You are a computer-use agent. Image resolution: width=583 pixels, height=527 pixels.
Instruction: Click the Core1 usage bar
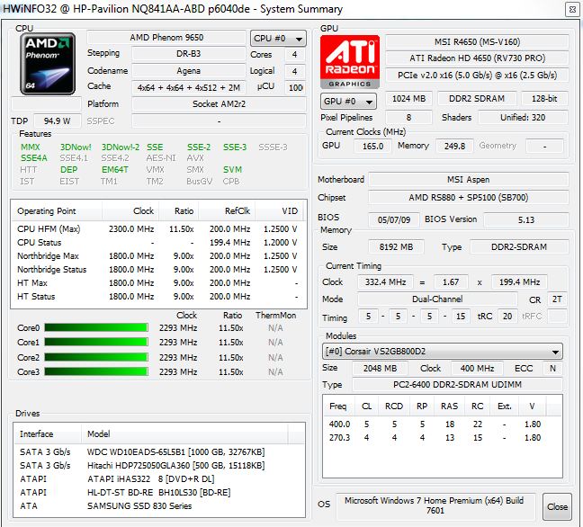click(96, 342)
